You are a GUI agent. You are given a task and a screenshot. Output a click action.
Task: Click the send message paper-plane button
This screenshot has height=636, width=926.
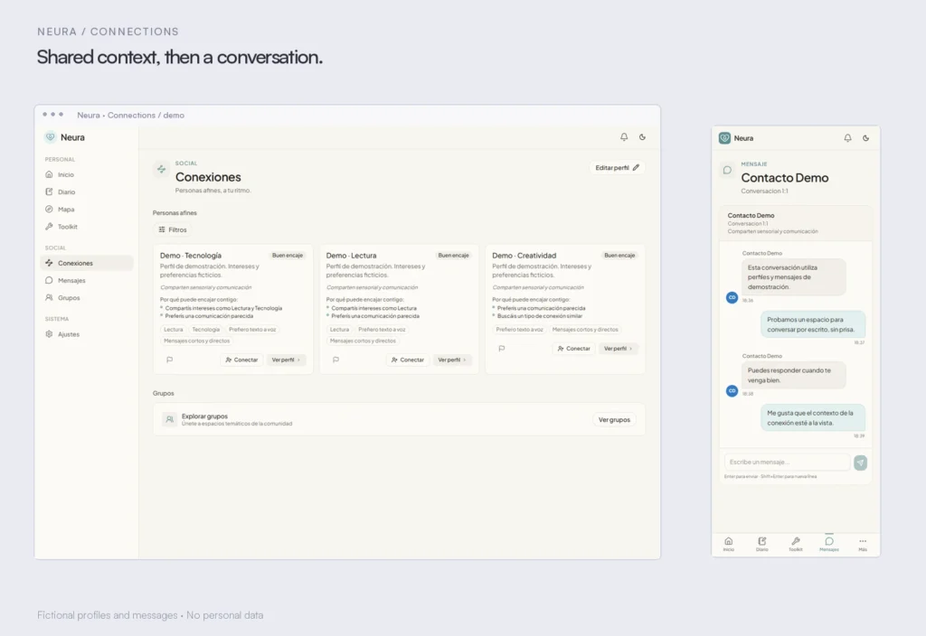coord(861,463)
